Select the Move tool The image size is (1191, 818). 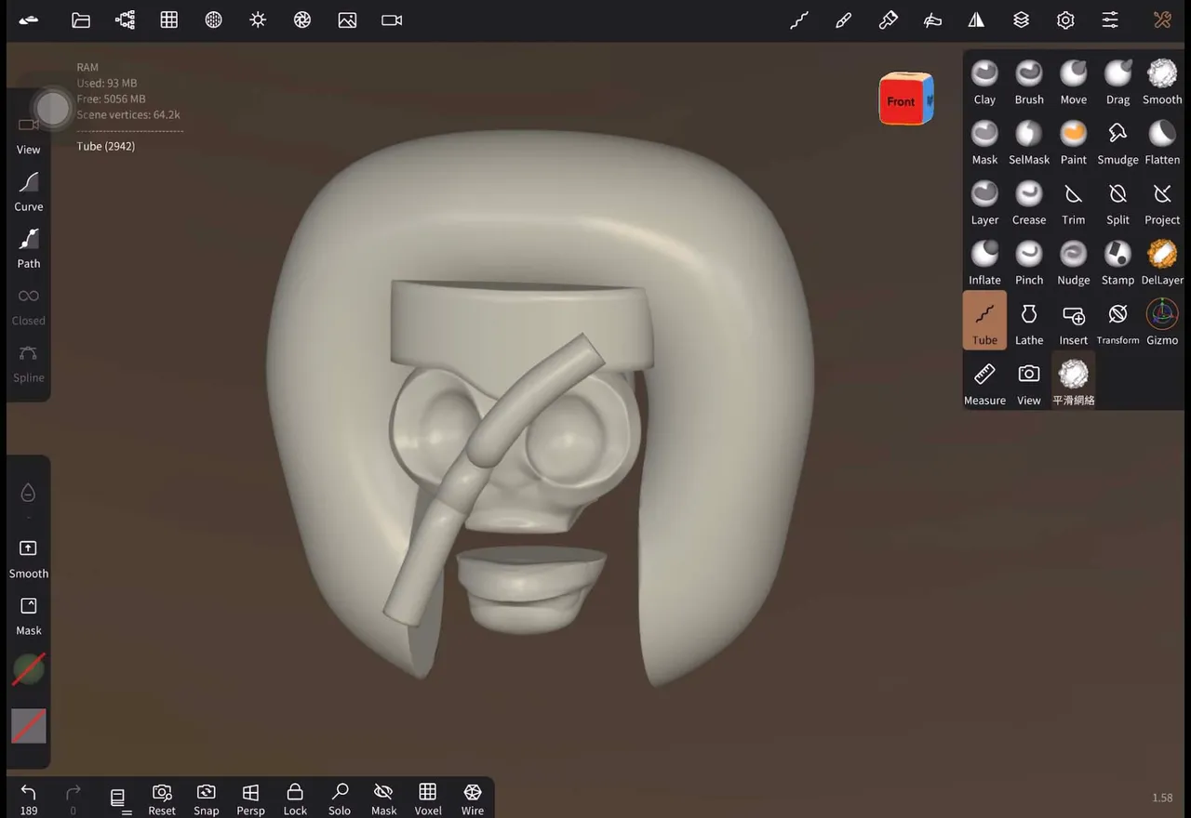1073,81
